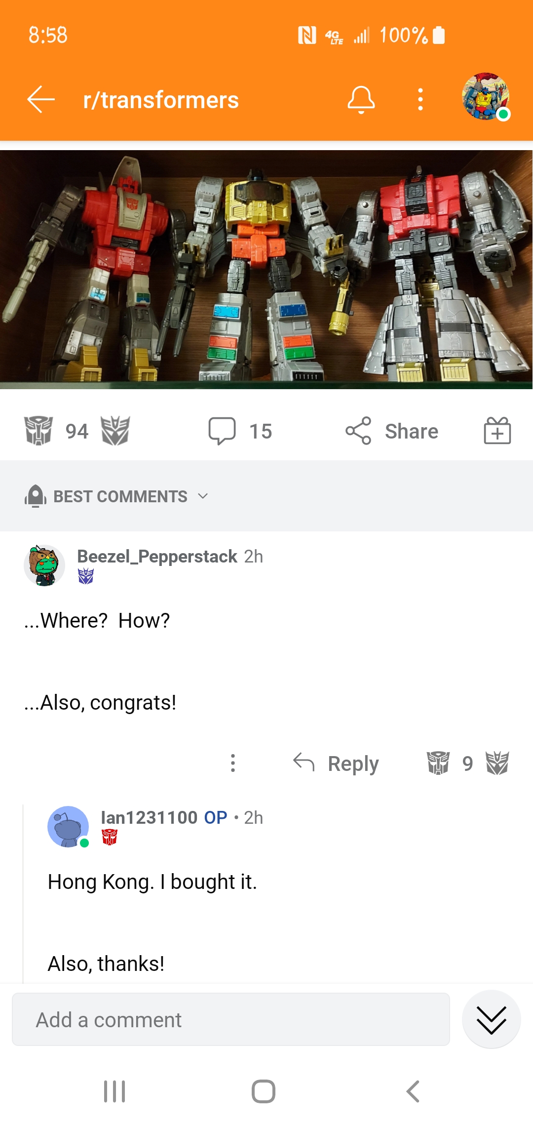Go back using the top-left arrow
Screen dimensions: 533x1126
(x=41, y=99)
